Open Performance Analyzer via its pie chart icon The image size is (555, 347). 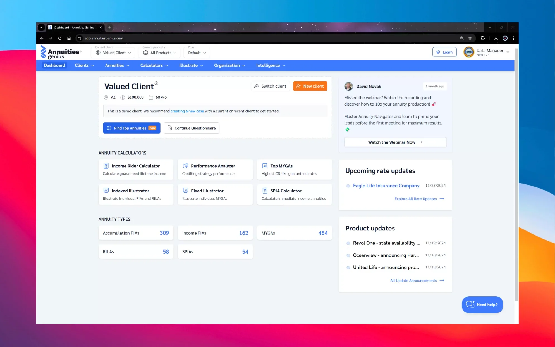pyautogui.click(x=185, y=166)
